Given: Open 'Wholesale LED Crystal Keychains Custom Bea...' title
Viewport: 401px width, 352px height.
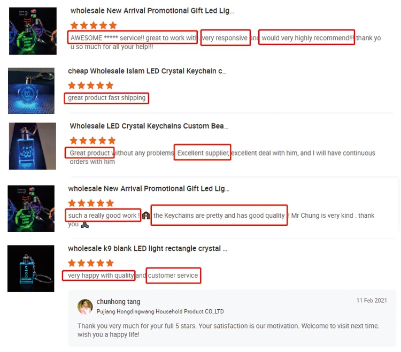Looking at the screenshot, I should 149,126.
